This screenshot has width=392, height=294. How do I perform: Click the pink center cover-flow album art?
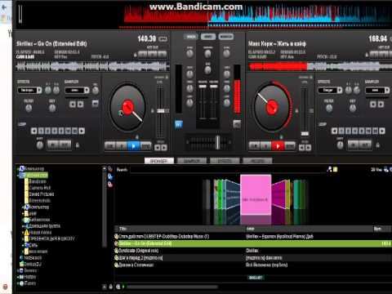[x=256, y=194]
